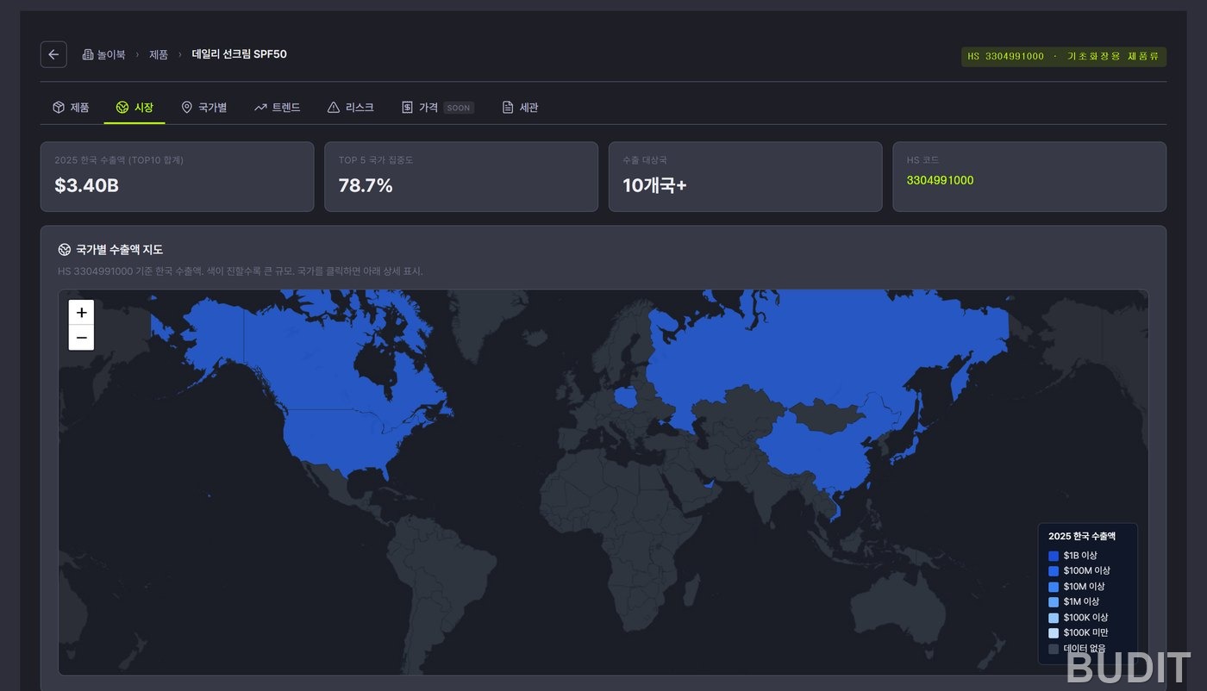Click the $10M 이상 legend swatch
Image resolution: width=1207 pixels, height=691 pixels.
click(x=1054, y=587)
